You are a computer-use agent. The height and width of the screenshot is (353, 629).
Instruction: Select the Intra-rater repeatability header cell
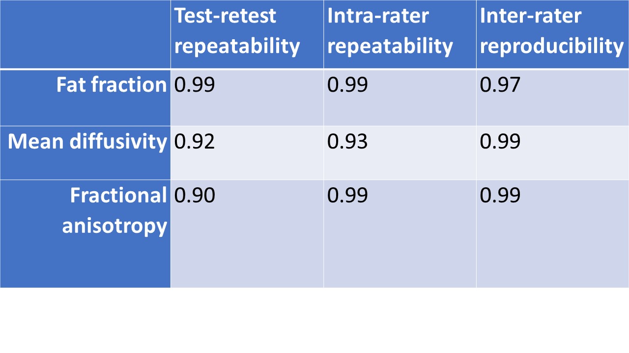click(x=390, y=31)
